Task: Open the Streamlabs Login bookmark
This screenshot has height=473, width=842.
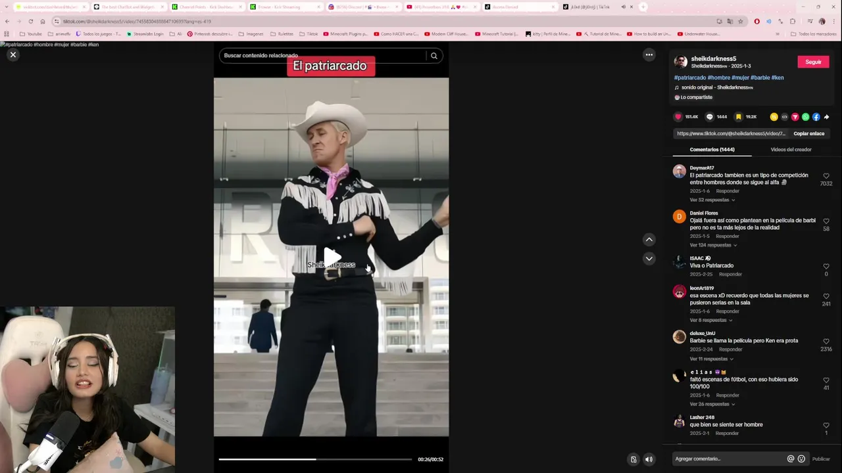Action: click(x=145, y=34)
